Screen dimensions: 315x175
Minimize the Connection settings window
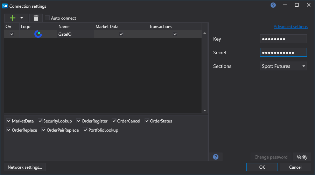click(x=285, y=5)
